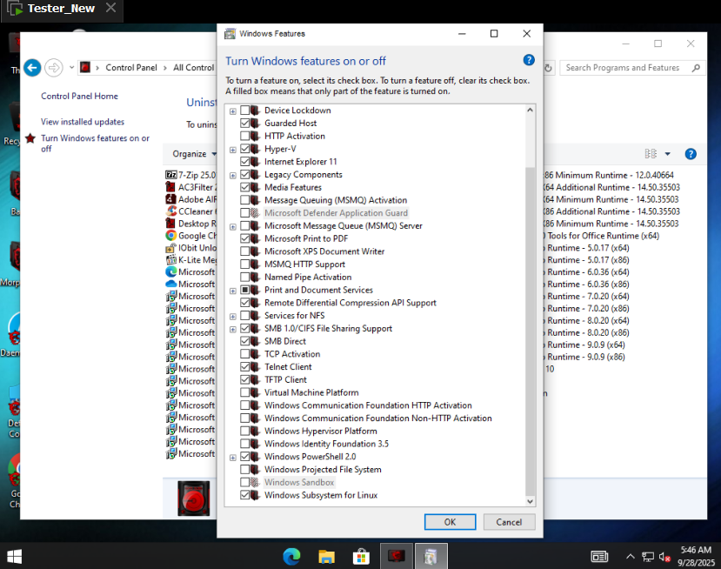Uncheck the Internet Explorer 11 feature
The height and width of the screenshot is (569, 721).
pyautogui.click(x=244, y=162)
